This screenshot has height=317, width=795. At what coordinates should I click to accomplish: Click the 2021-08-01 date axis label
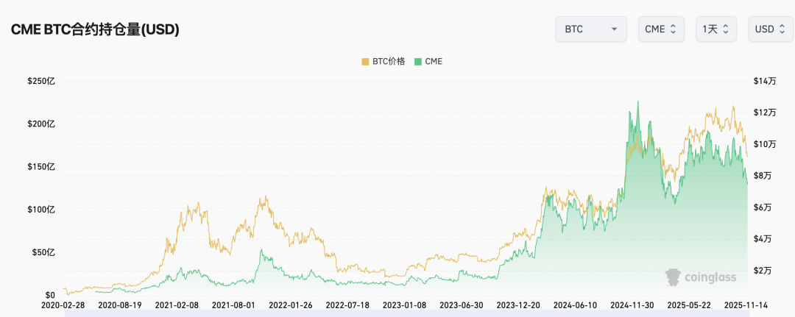pyautogui.click(x=233, y=304)
